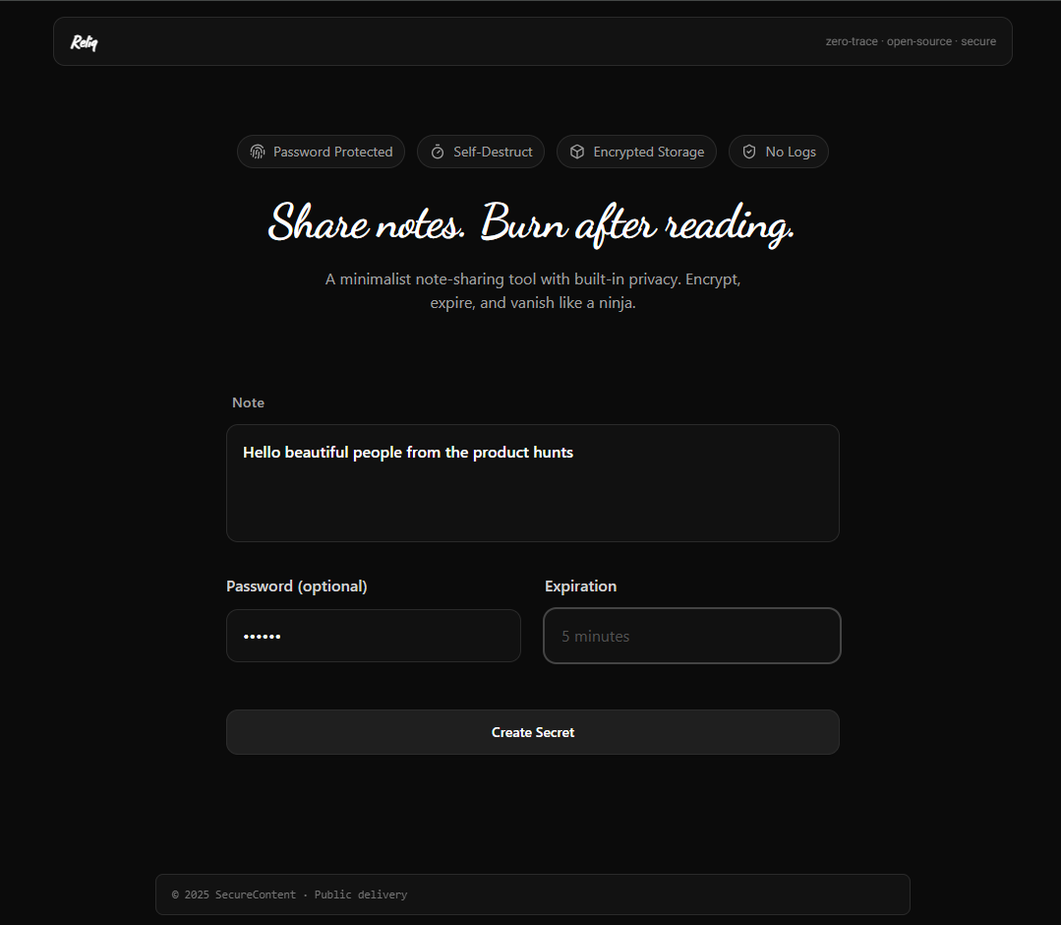
Task: Focus the Note text area
Action: 533,483
